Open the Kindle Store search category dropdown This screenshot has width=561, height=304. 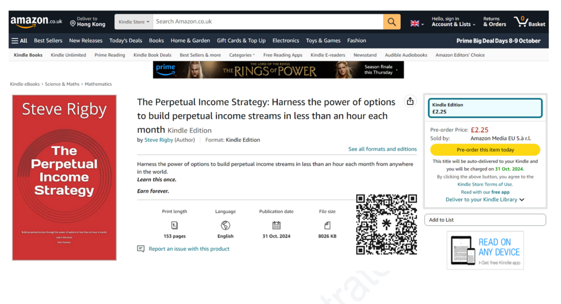pyautogui.click(x=134, y=22)
